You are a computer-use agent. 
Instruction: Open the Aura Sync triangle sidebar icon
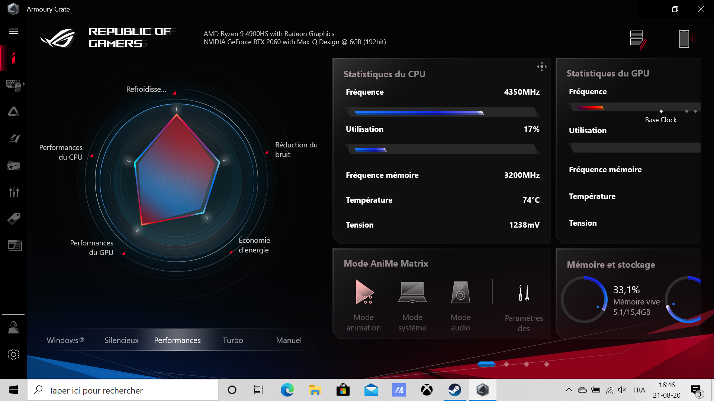pyautogui.click(x=14, y=111)
